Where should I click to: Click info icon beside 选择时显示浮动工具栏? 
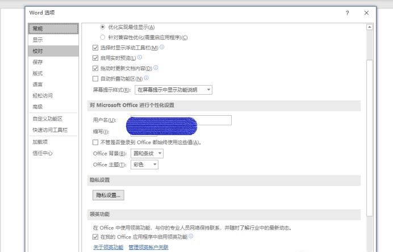(162, 47)
